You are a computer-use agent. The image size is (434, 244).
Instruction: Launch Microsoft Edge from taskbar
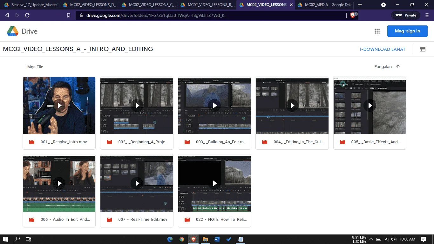170,239
